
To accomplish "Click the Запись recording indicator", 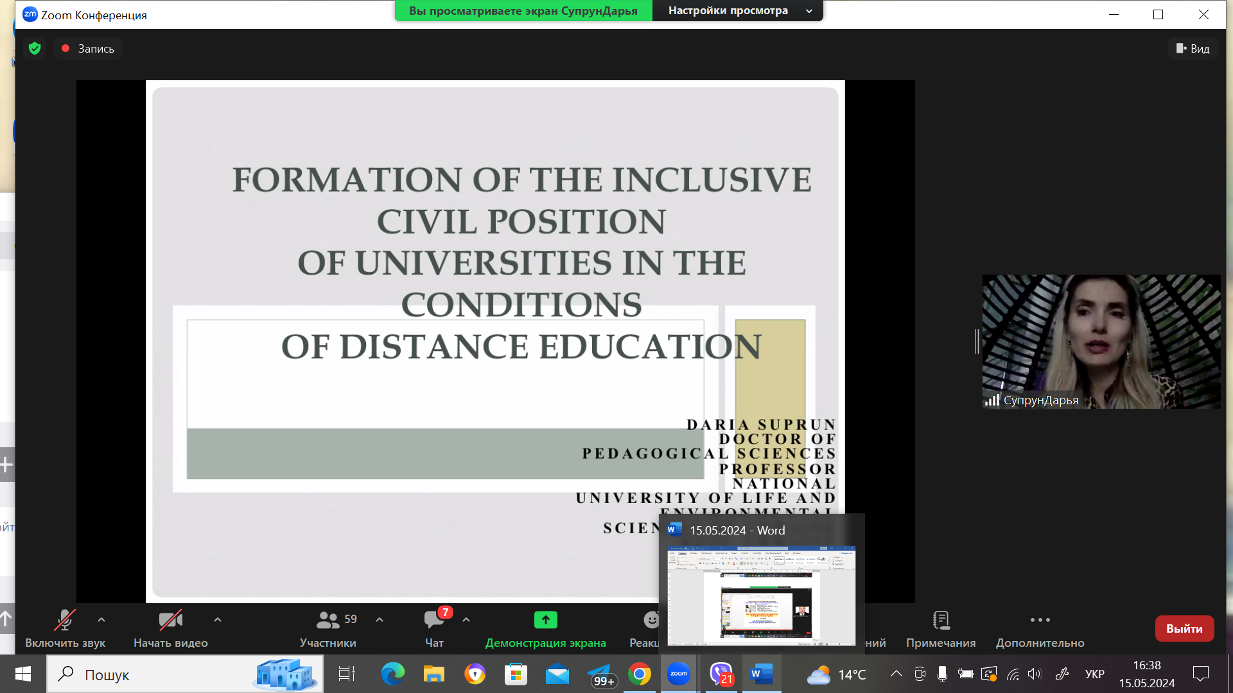I will coord(88,49).
